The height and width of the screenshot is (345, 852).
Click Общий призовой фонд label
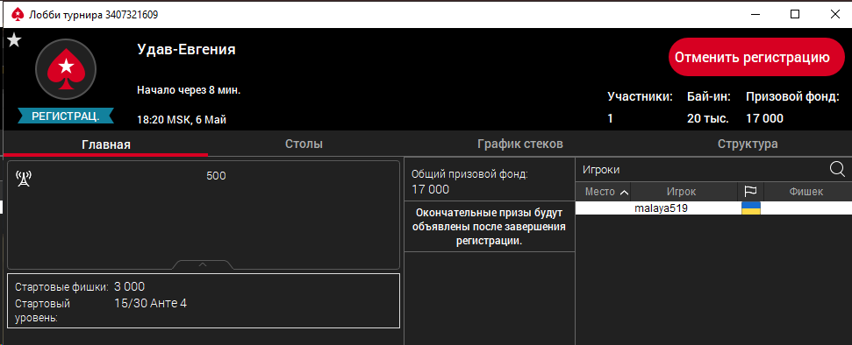click(x=469, y=174)
